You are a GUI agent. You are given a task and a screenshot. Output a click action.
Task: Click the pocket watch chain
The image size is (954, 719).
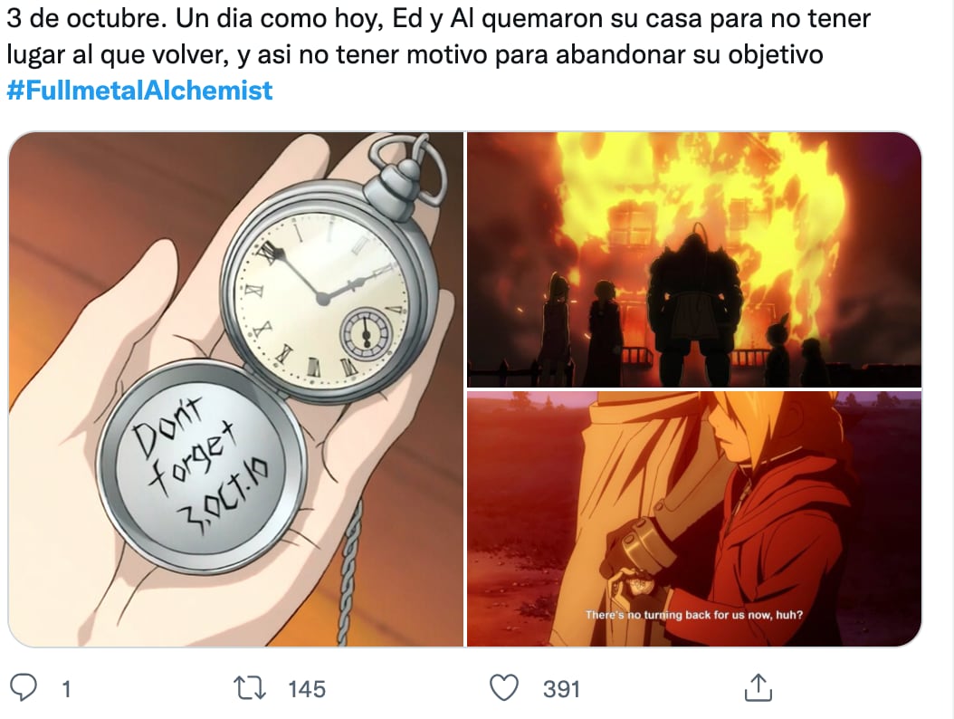point(350,572)
